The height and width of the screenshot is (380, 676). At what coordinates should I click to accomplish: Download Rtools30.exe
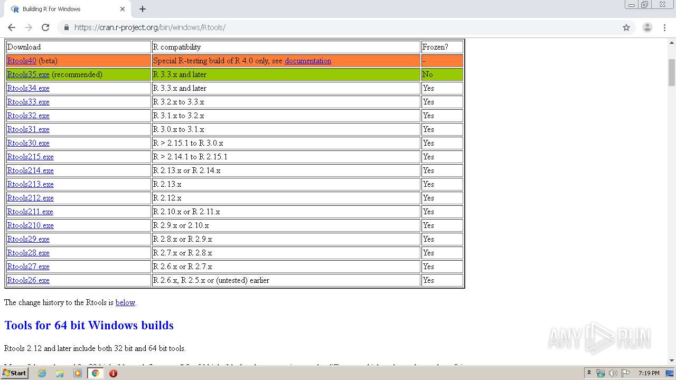click(29, 143)
